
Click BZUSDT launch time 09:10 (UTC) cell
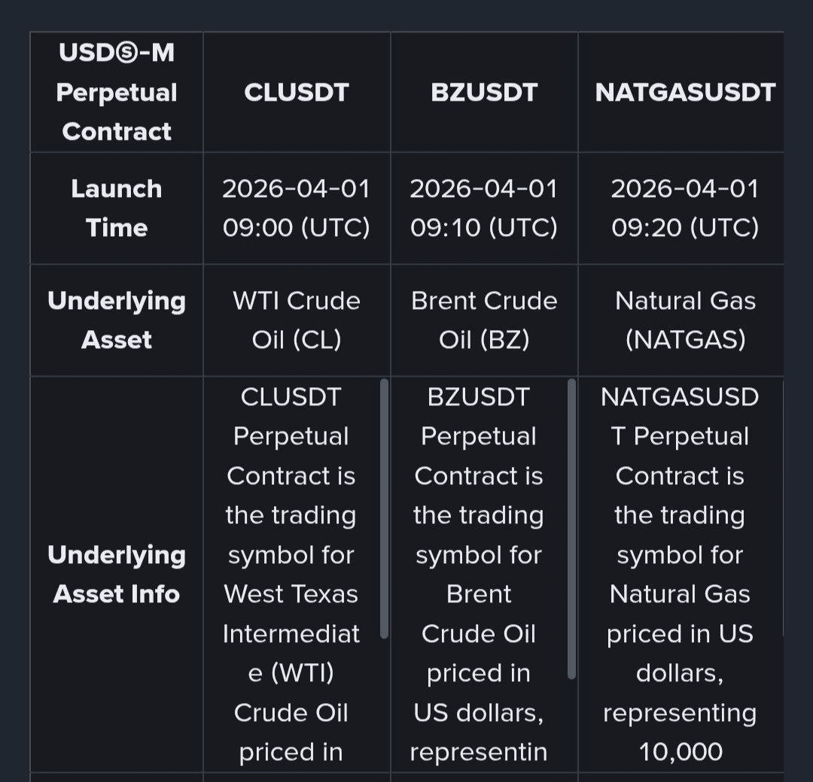coord(484,208)
